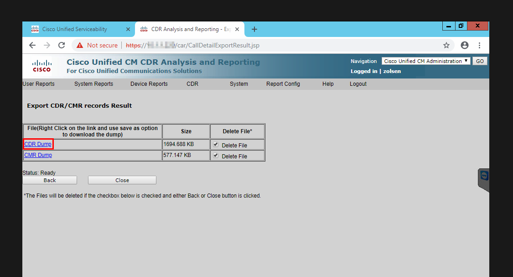Click the Not secure warning icon

pyautogui.click(x=80, y=45)
